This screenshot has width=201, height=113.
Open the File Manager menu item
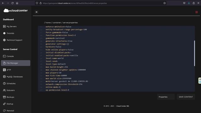pos(16,63)
